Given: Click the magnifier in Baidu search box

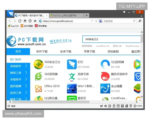Looking at the screenshot, I should [134, 21].
